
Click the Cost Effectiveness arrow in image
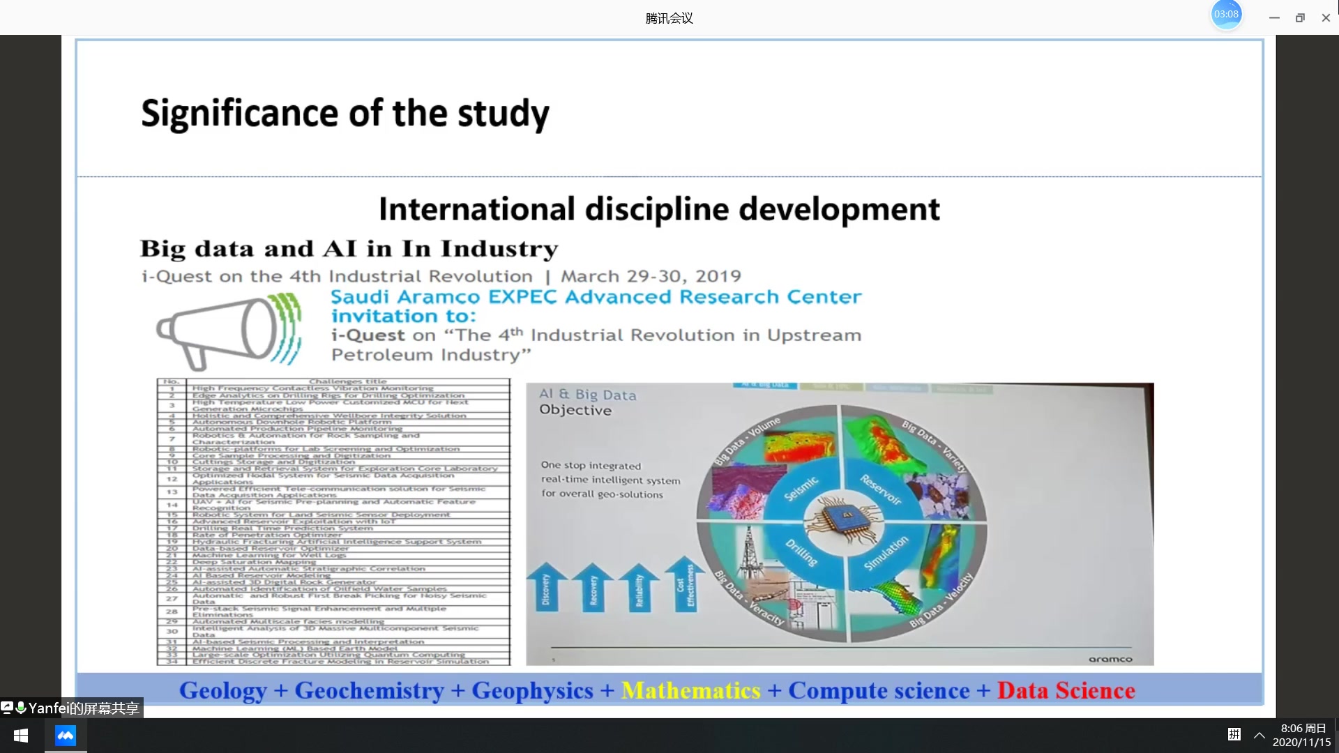point(686,584)
